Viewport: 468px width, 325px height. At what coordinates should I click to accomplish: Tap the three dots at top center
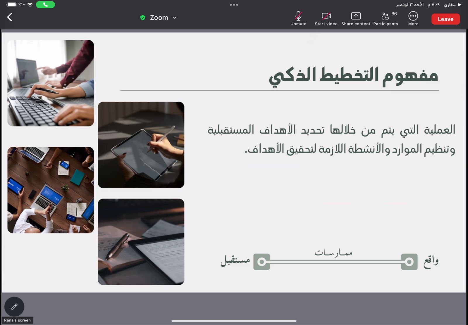pos(234,5)
